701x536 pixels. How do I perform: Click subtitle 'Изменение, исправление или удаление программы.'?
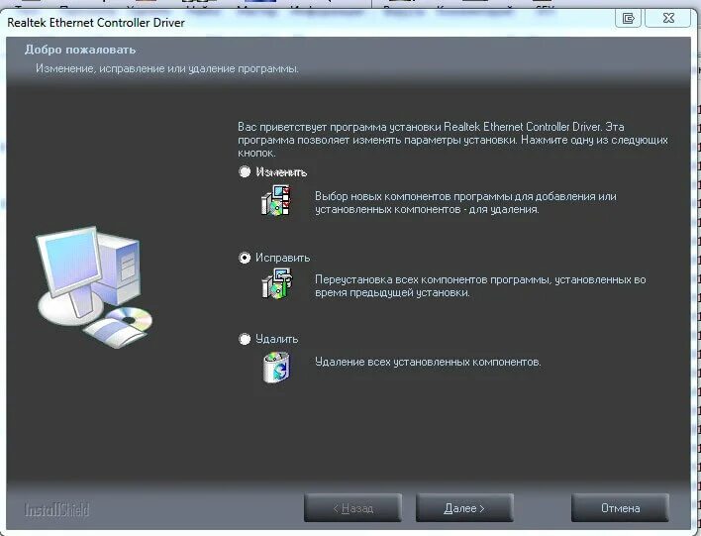coord(167,69)
